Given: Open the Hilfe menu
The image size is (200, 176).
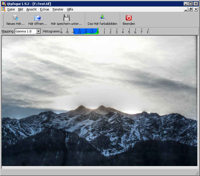Looking at the screenshot, I should point(70,9).
